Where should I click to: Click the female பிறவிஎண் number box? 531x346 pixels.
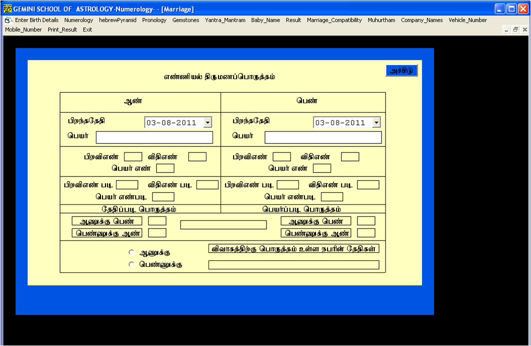[x=282, y=156]
